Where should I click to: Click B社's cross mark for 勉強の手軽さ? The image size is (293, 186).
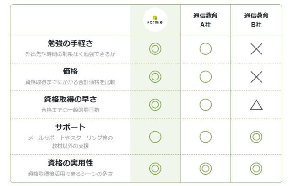[x=256, y=49]
